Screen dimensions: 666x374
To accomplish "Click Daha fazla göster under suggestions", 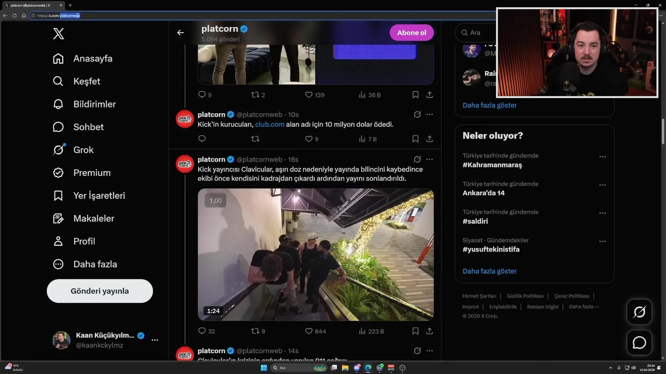I will point(490,105).
